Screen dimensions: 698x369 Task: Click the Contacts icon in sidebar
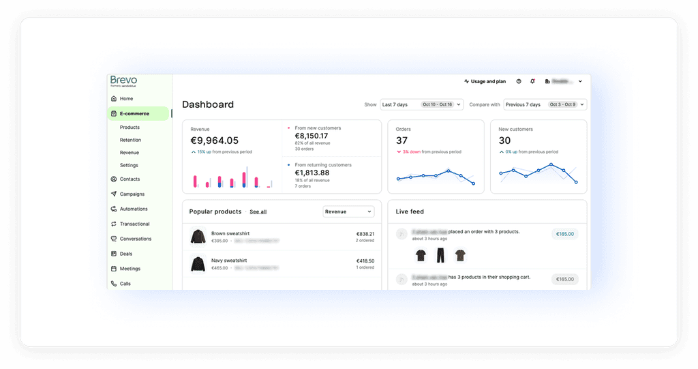(114, 179)
